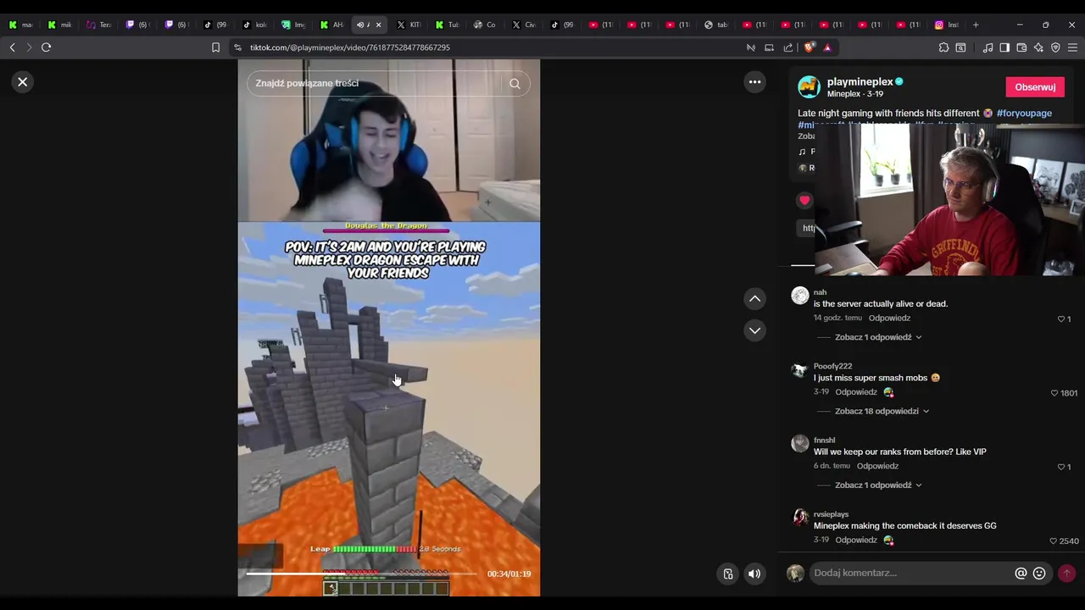
Task: Reload the TikTok page
Action: tap(46, 47)
